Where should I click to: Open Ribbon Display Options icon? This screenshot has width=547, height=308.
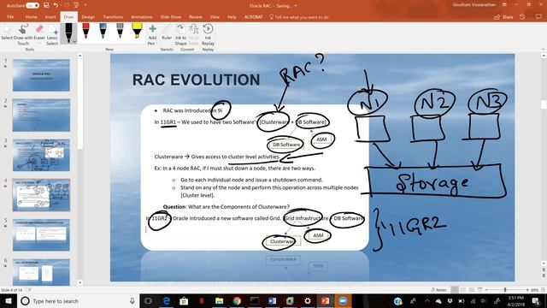(504, 5)
